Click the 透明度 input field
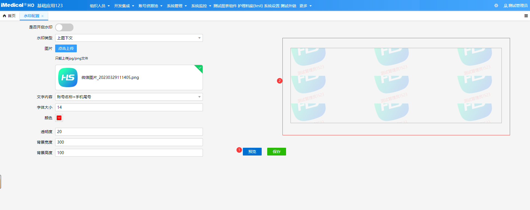The image size is (530, 210). pos(129,132)
